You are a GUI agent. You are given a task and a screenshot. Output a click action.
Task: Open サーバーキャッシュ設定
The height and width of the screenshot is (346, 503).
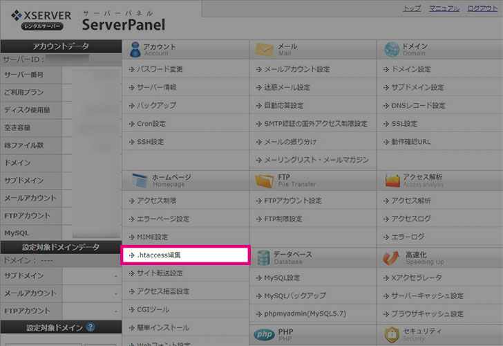(427, 295)
